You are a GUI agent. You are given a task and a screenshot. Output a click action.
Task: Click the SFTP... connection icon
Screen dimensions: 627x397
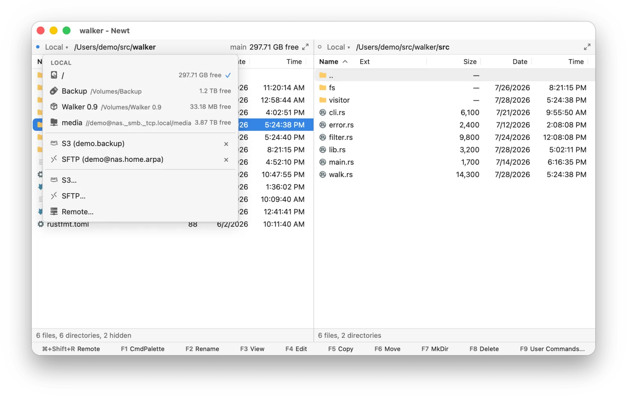[54, 195]
